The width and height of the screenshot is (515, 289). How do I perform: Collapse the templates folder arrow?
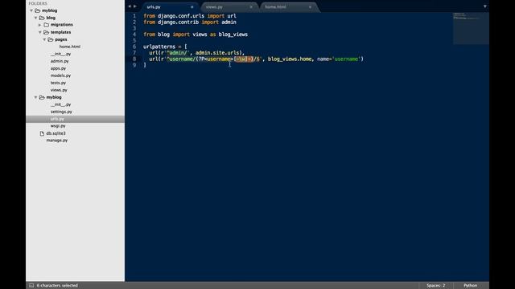(x=40, y=32)
